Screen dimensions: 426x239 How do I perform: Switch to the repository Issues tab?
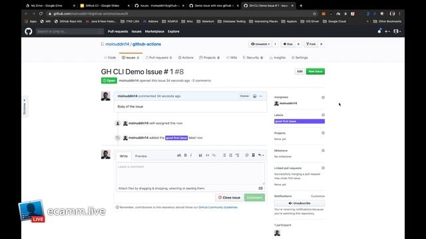coord(130,58)
